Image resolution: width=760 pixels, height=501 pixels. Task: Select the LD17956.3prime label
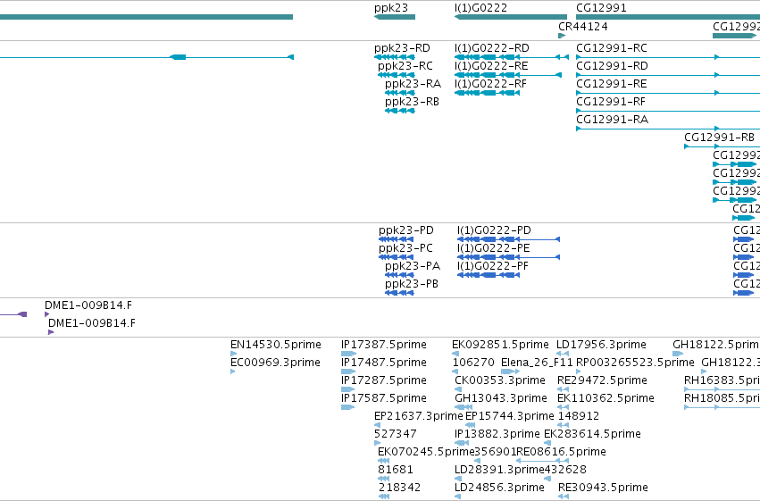pyautogui.click(x=601, y=345)
